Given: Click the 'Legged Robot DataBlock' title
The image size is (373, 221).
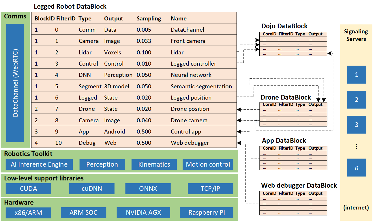Looking at the screenshot, I should click(x=70, y=6).
